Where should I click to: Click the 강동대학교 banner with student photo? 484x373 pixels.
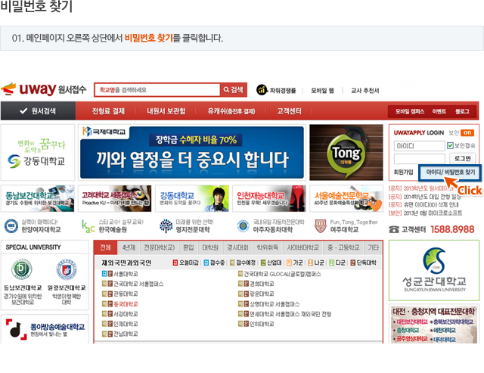pyautogui.click(x=192, y=198)
